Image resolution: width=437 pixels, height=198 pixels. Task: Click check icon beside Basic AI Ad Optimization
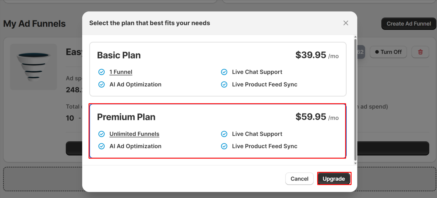click(x=101, y=85)
